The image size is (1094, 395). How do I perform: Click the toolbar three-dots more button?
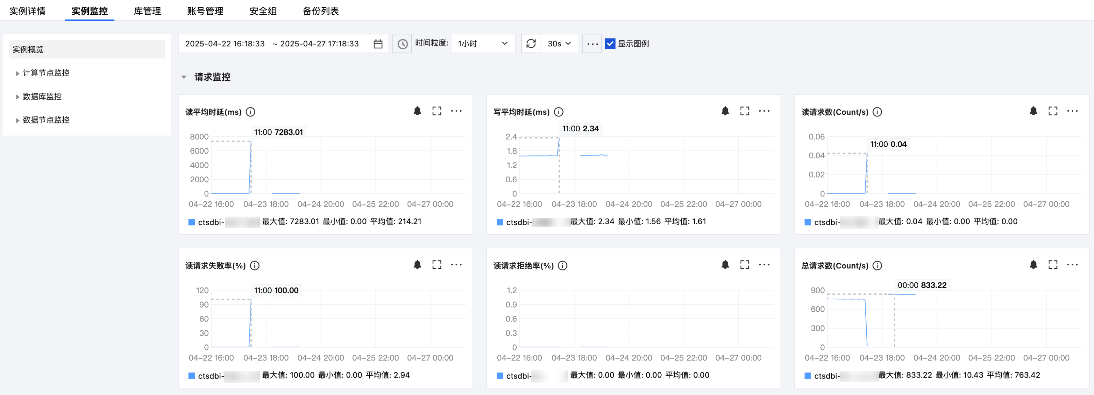pos(592,44)
